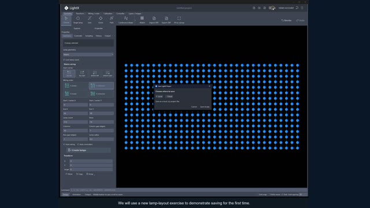This screenshot has height=208, width=370.
Task: Click the Start / center X field
Action: click(x=76, y=105)
